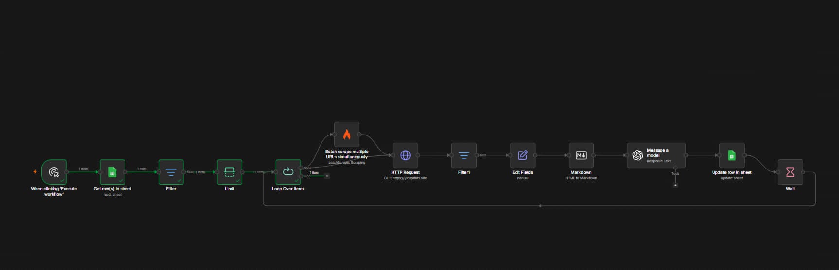Select the Edit Fields pencil node

click(x=522, y=155)
